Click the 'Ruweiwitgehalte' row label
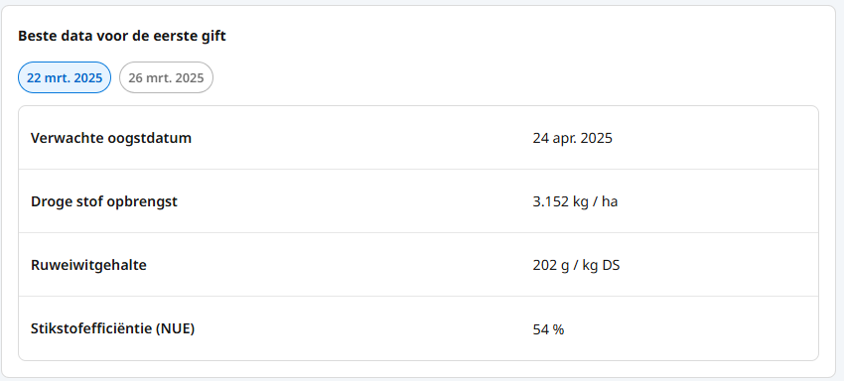 [88, 265]
